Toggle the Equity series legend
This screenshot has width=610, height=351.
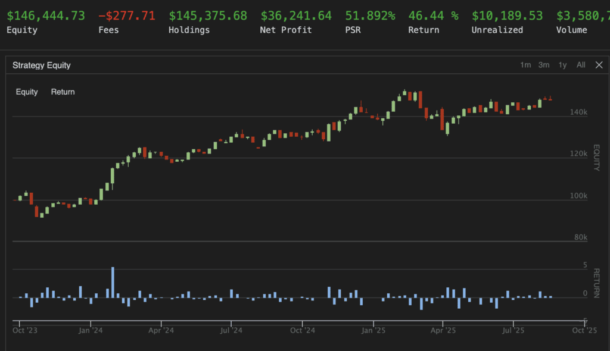[27, 92]
